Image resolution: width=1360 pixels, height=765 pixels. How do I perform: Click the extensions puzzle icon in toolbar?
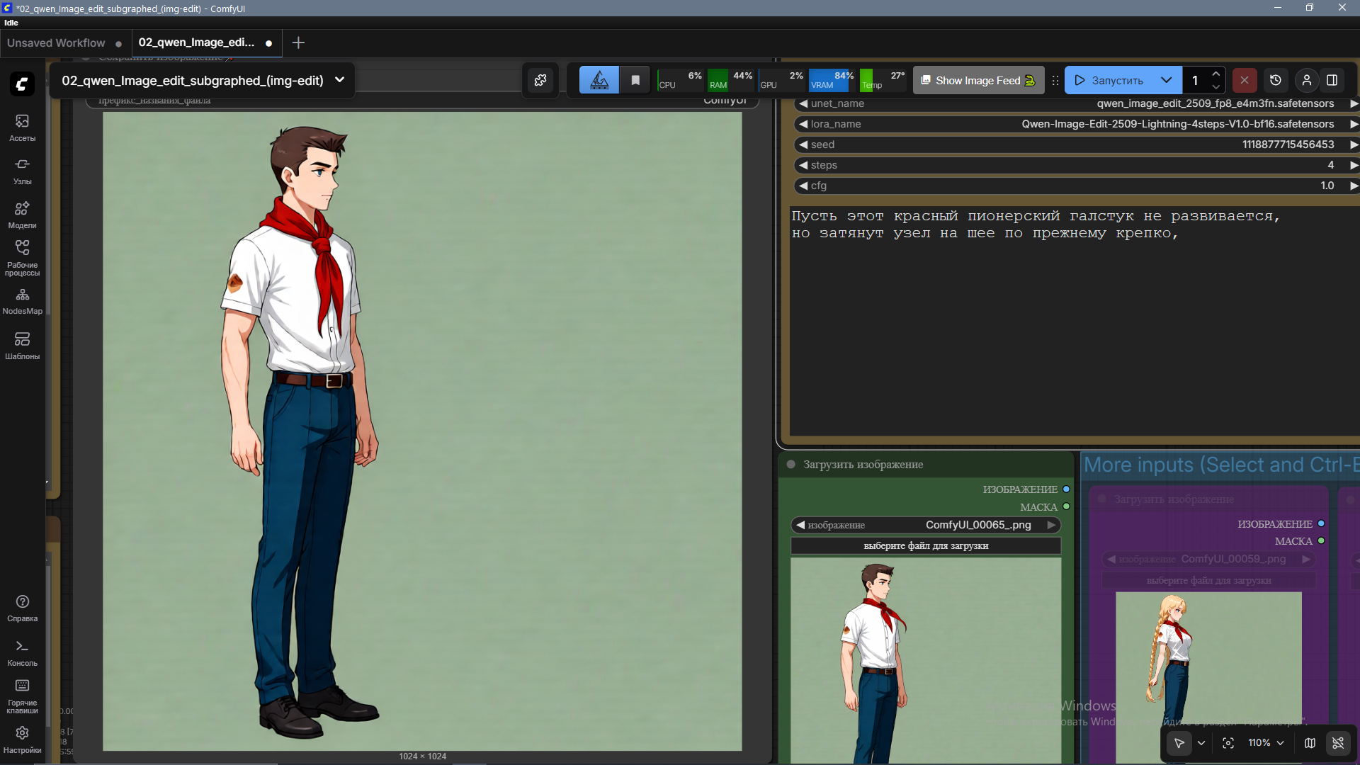point(540,80)
